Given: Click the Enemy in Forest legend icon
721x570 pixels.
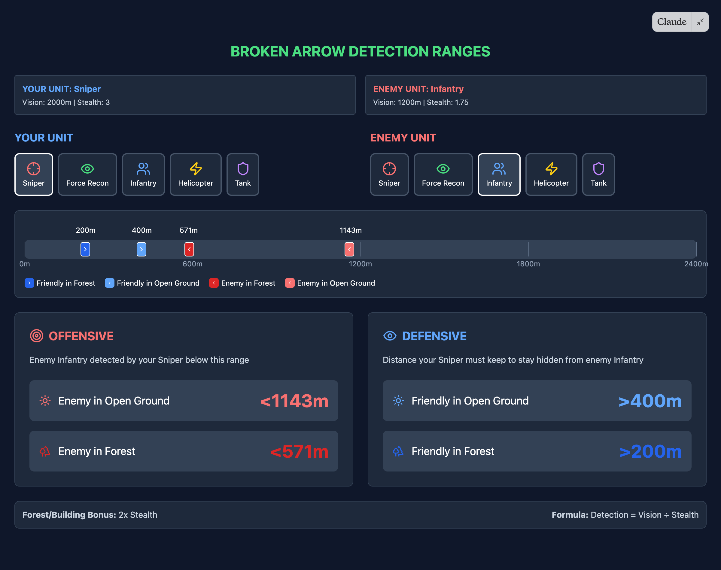Looking at the screenshot, I should (x=214, y=283).
